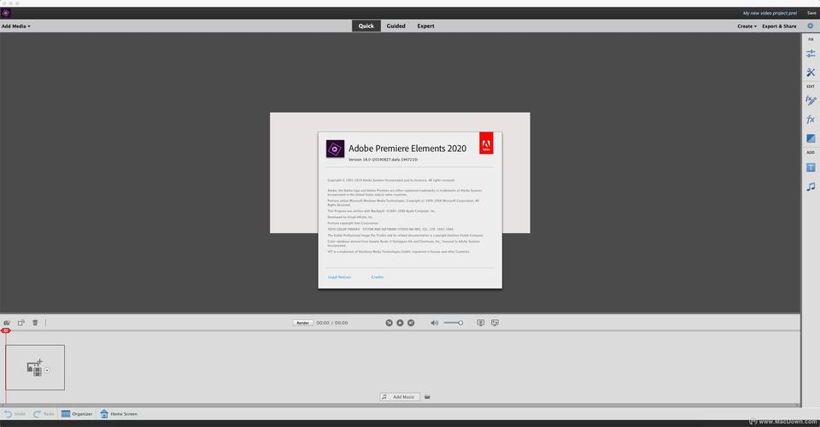The width and height of the screenshot is (820, 427).
Task: Go to previous frame in playback controls
Action: pos(389,323)
